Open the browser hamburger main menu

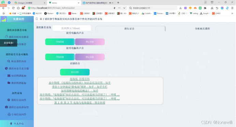(232, 8)
